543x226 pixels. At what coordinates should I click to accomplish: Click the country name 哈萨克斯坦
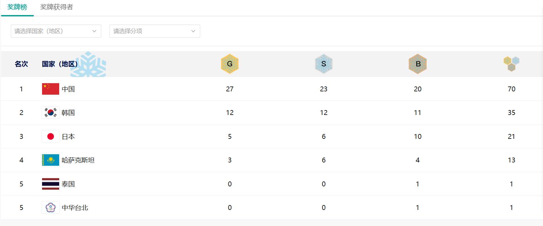point(78,160)
